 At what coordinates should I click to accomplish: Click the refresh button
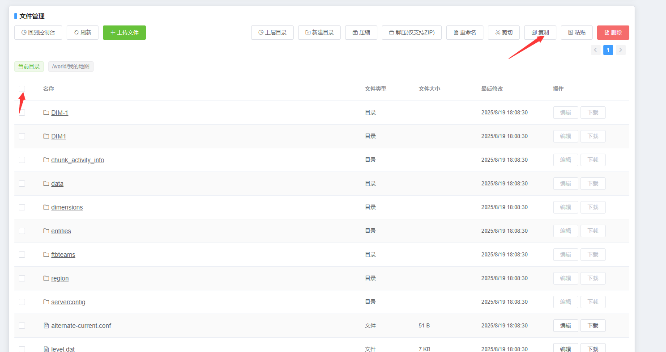point(82,33)
